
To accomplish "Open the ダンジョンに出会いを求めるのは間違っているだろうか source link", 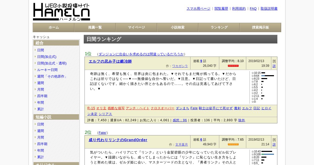I will pos(141,54).
